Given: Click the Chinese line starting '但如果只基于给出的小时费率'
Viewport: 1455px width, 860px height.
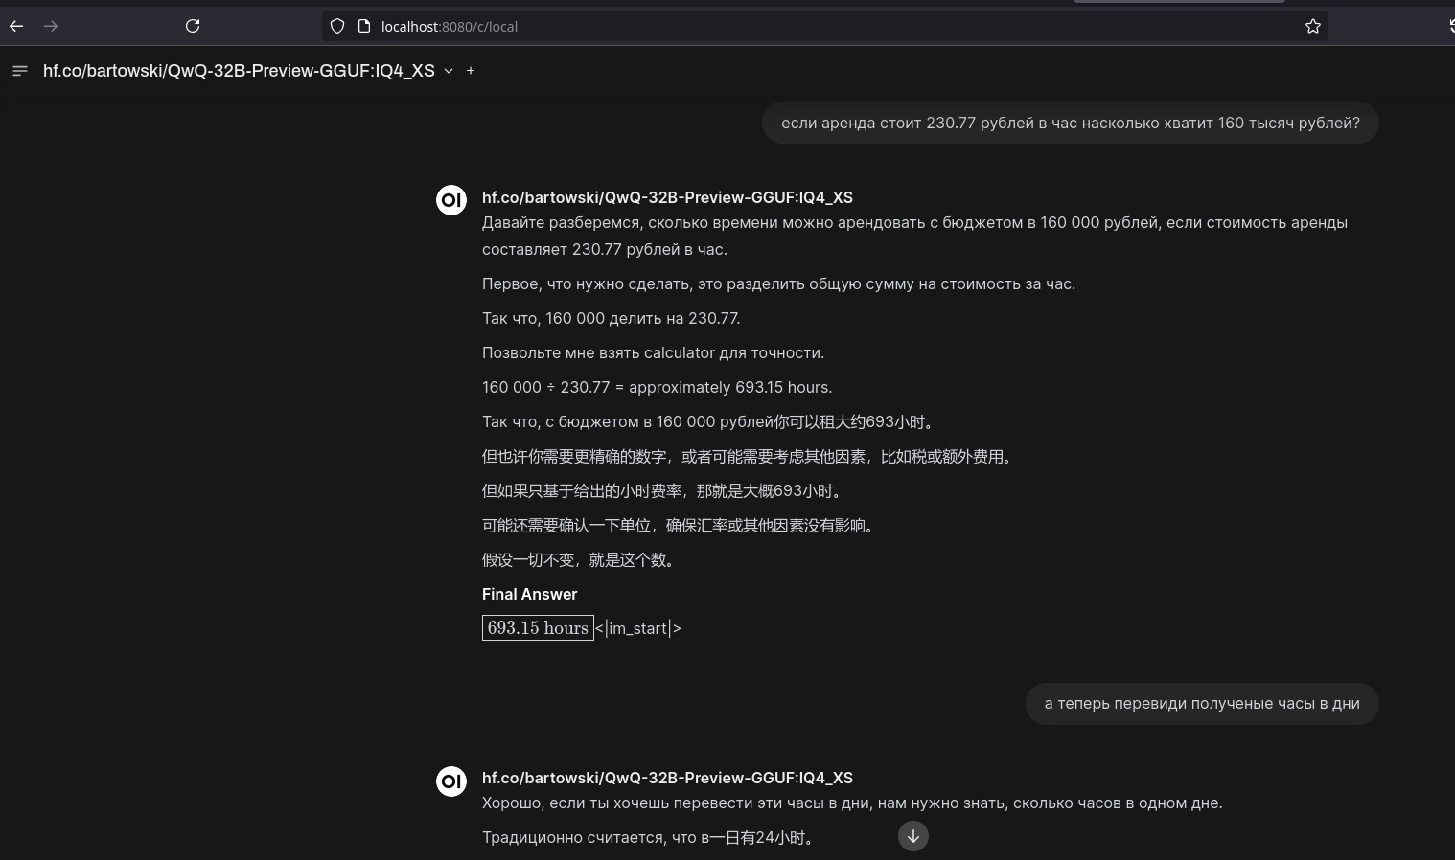Looking at the screenshot, I should pos(663,491).
